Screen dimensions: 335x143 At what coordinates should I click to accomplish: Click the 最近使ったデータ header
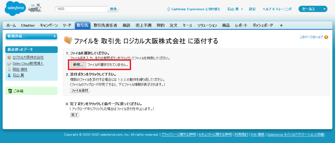tap(31, 50)
